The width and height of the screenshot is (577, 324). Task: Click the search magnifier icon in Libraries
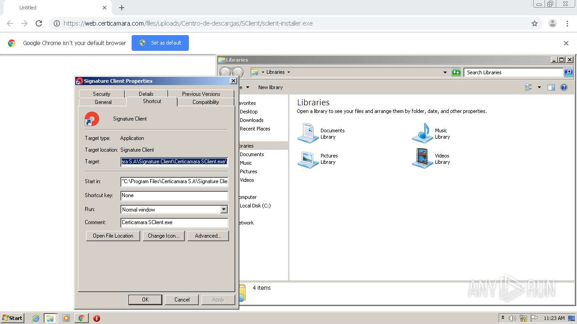coord(568,72)
